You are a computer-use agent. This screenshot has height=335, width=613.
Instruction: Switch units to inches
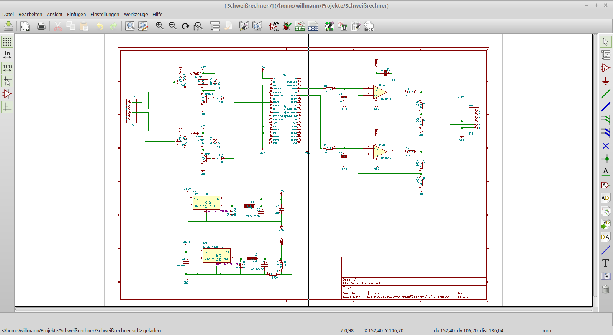pyautogui.click(x=7, y=54)
